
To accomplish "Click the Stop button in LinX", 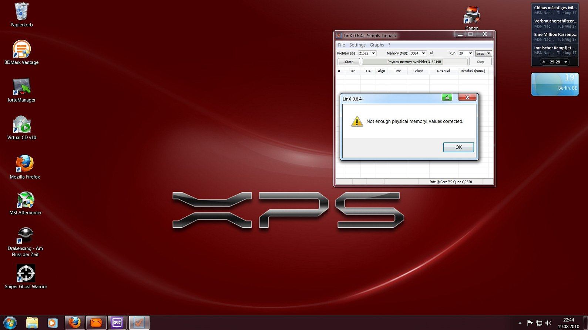I will click(480, 62).
